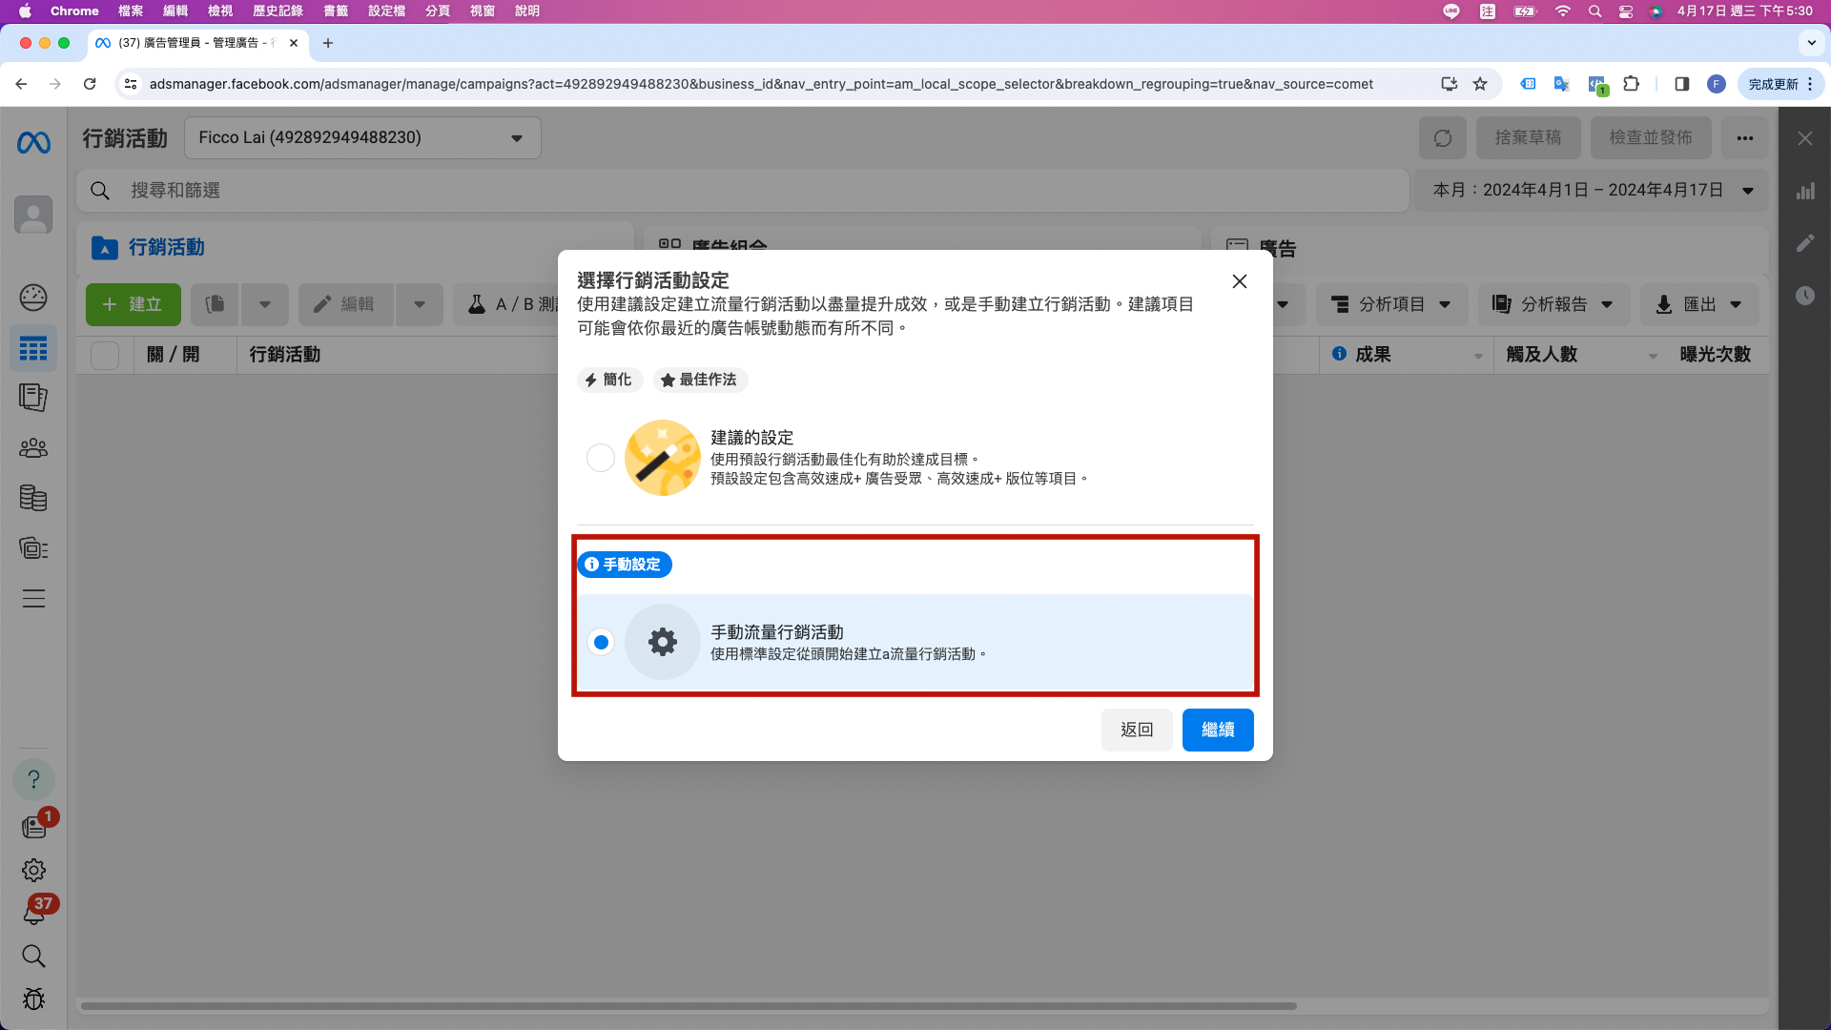Open the three-dot more options button
Screen dimensions: 1831x1030
pyautogui.click(x=1745, y=138)
